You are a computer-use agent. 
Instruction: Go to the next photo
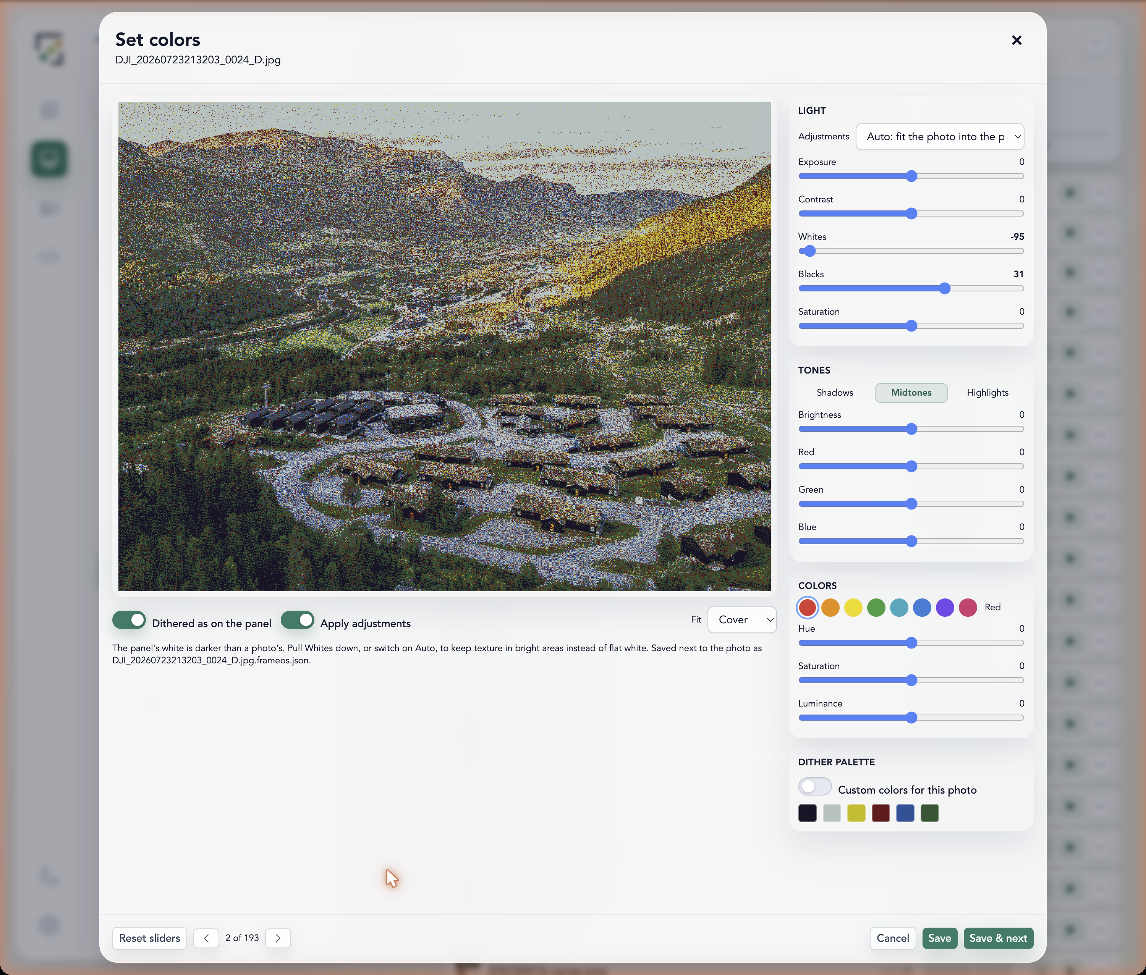coord(278,938)
